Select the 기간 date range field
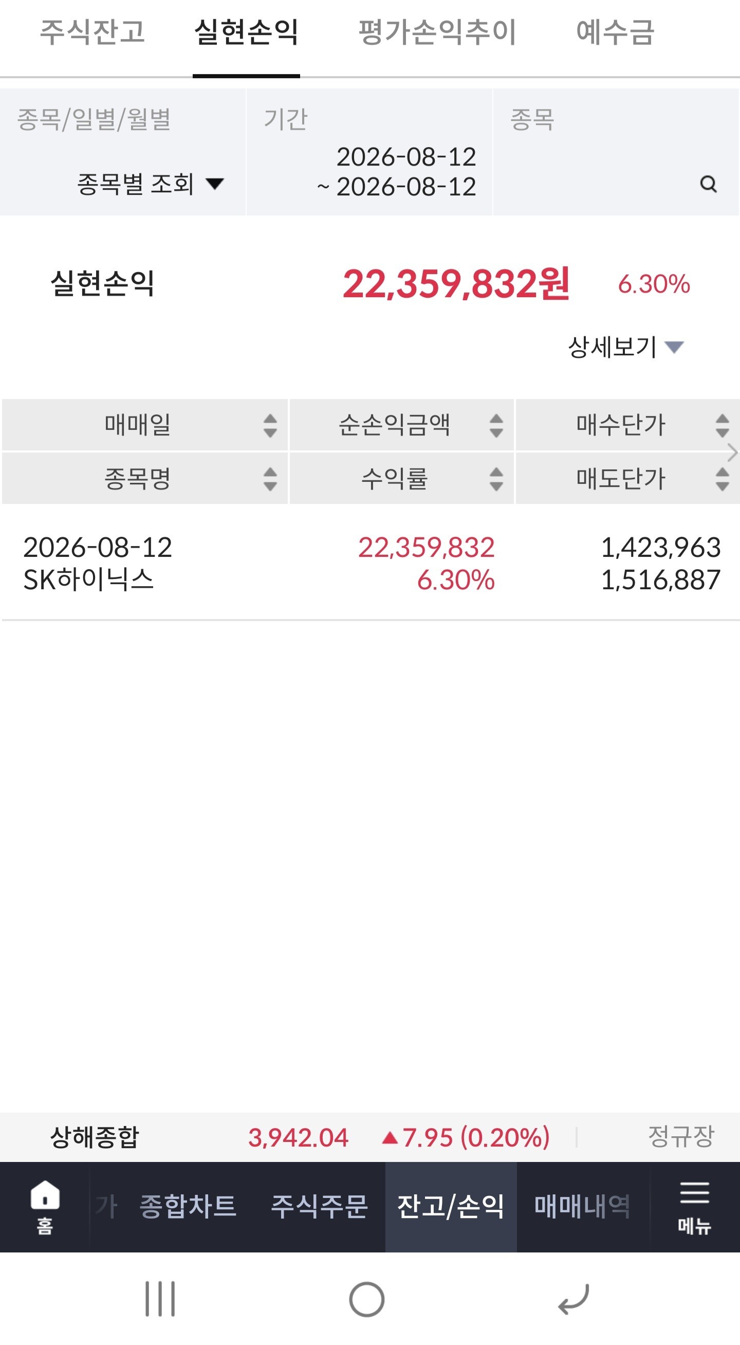The image size is (740, 1345). click(x=369, y=152)
